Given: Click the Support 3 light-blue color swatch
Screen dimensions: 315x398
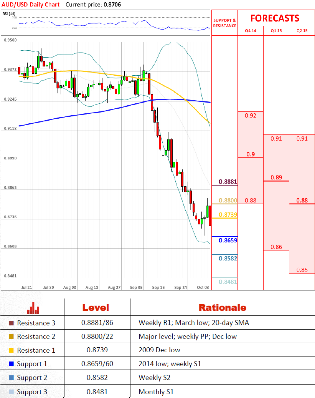Looking at the screenshot, I should coord(11,391).
